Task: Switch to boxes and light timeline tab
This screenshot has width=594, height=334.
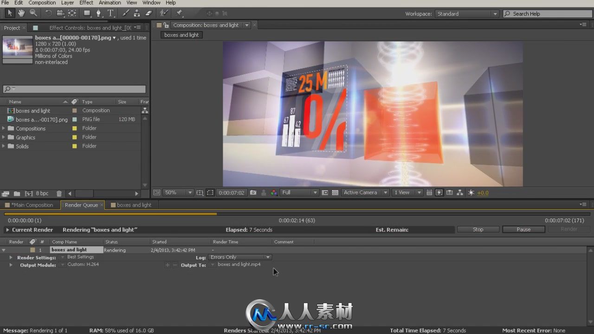Action: coord(134,205)
